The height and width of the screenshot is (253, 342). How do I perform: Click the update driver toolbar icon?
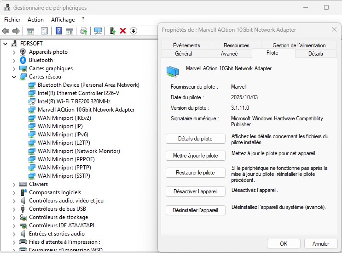coord(112,31)
